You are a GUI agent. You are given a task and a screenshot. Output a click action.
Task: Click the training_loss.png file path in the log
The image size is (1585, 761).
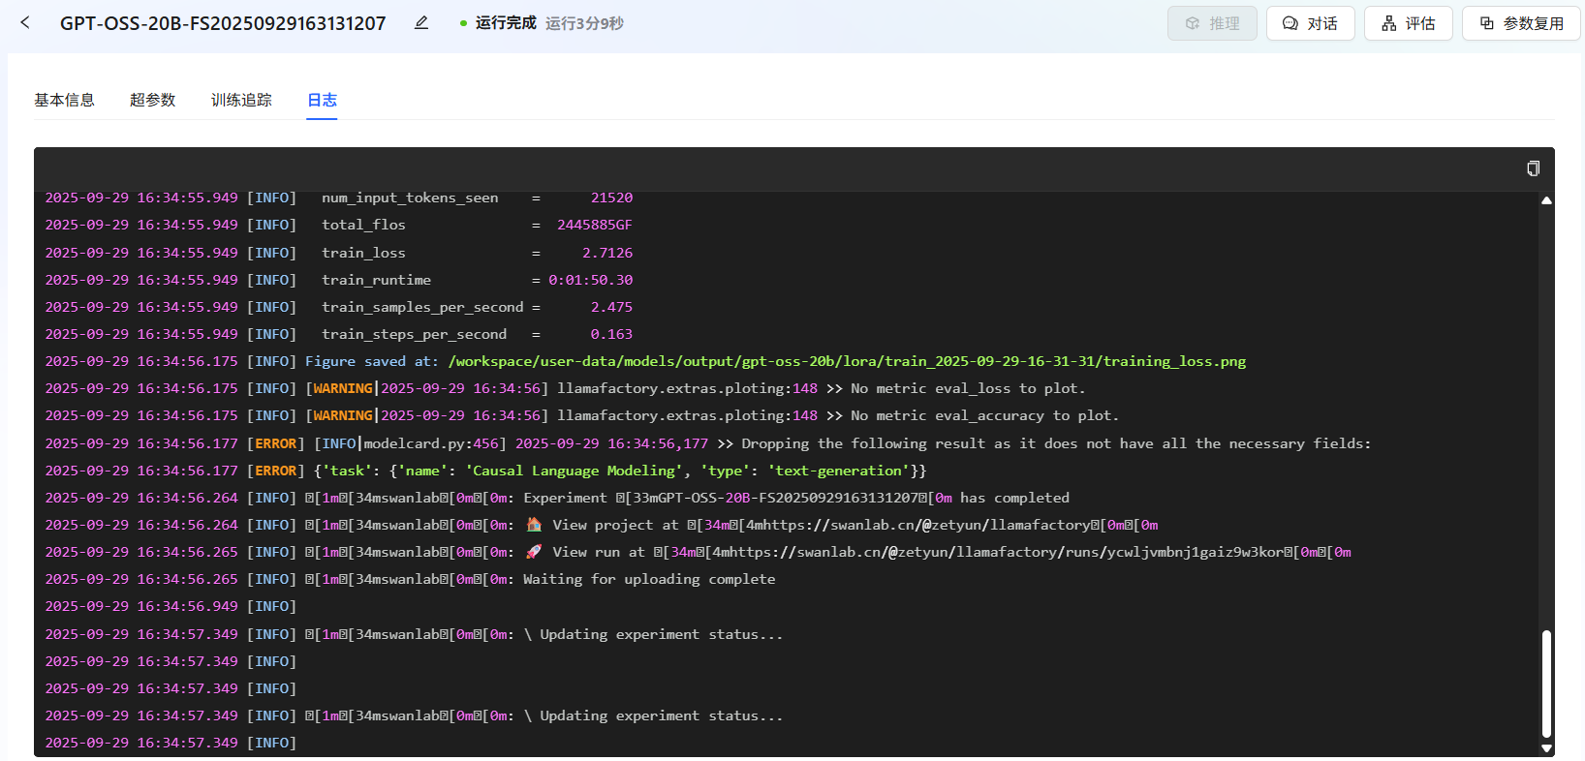pos(846,361)
